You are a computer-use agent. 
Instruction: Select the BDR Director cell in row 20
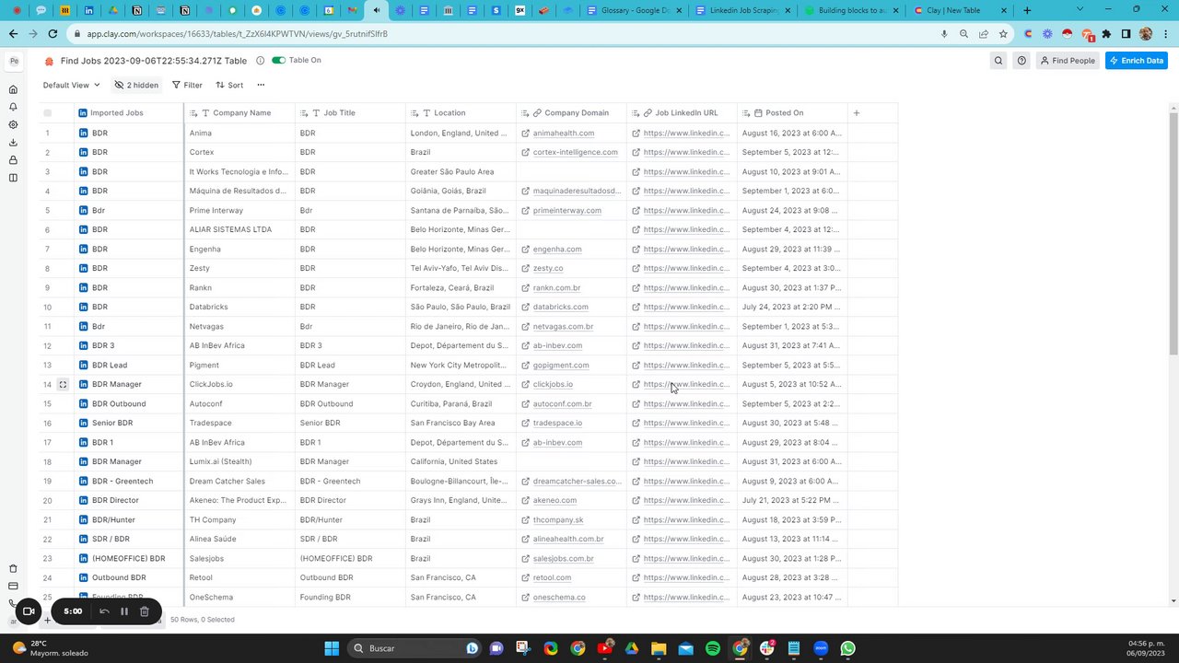(350, 501)
